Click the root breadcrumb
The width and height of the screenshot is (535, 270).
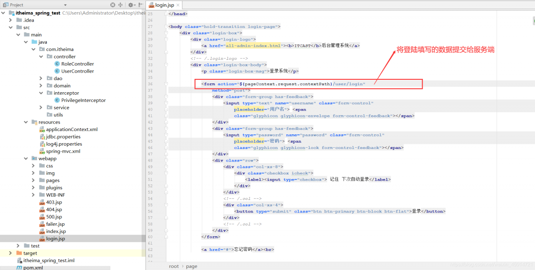[x=174, y=266]
